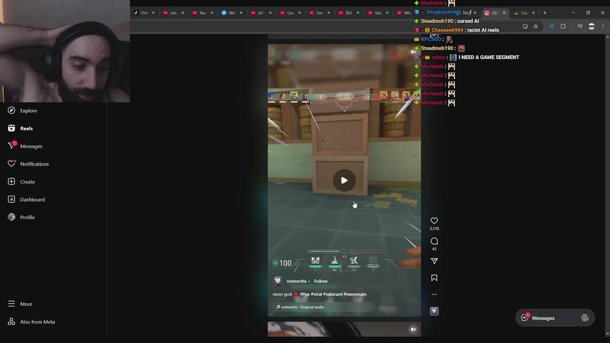The width and height of the screenshot is (610, 343).
Task: Save the reel with the bookmark icon
Action: (434, 278)
